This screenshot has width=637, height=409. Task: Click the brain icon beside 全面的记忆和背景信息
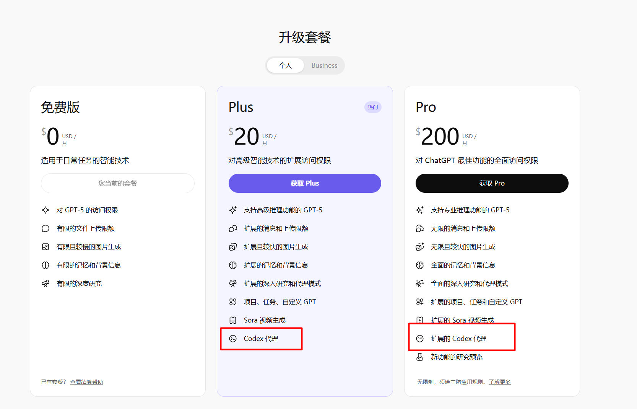pyautogui.click(x=420, y=265)
